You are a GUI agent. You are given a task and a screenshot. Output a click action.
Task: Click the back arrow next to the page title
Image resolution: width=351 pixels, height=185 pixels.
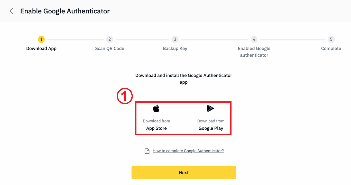[11, 11]
